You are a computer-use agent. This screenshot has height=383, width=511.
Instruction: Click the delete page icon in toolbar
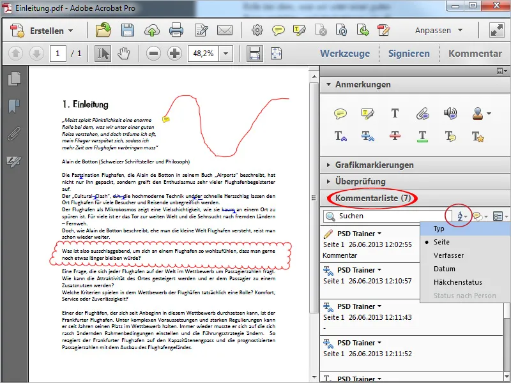point(321,30)
